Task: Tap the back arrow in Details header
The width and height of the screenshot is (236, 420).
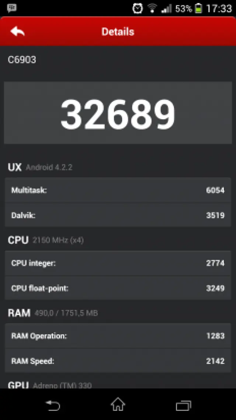Action: point(17,32)
